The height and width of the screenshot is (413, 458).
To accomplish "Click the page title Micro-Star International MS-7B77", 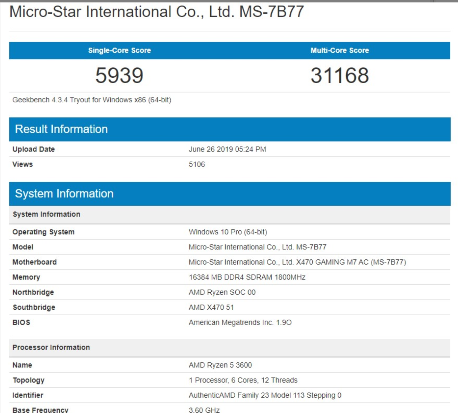I will tap(156, 12).
